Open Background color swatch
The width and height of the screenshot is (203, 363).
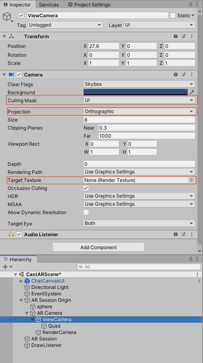click(x=135, y=92)
